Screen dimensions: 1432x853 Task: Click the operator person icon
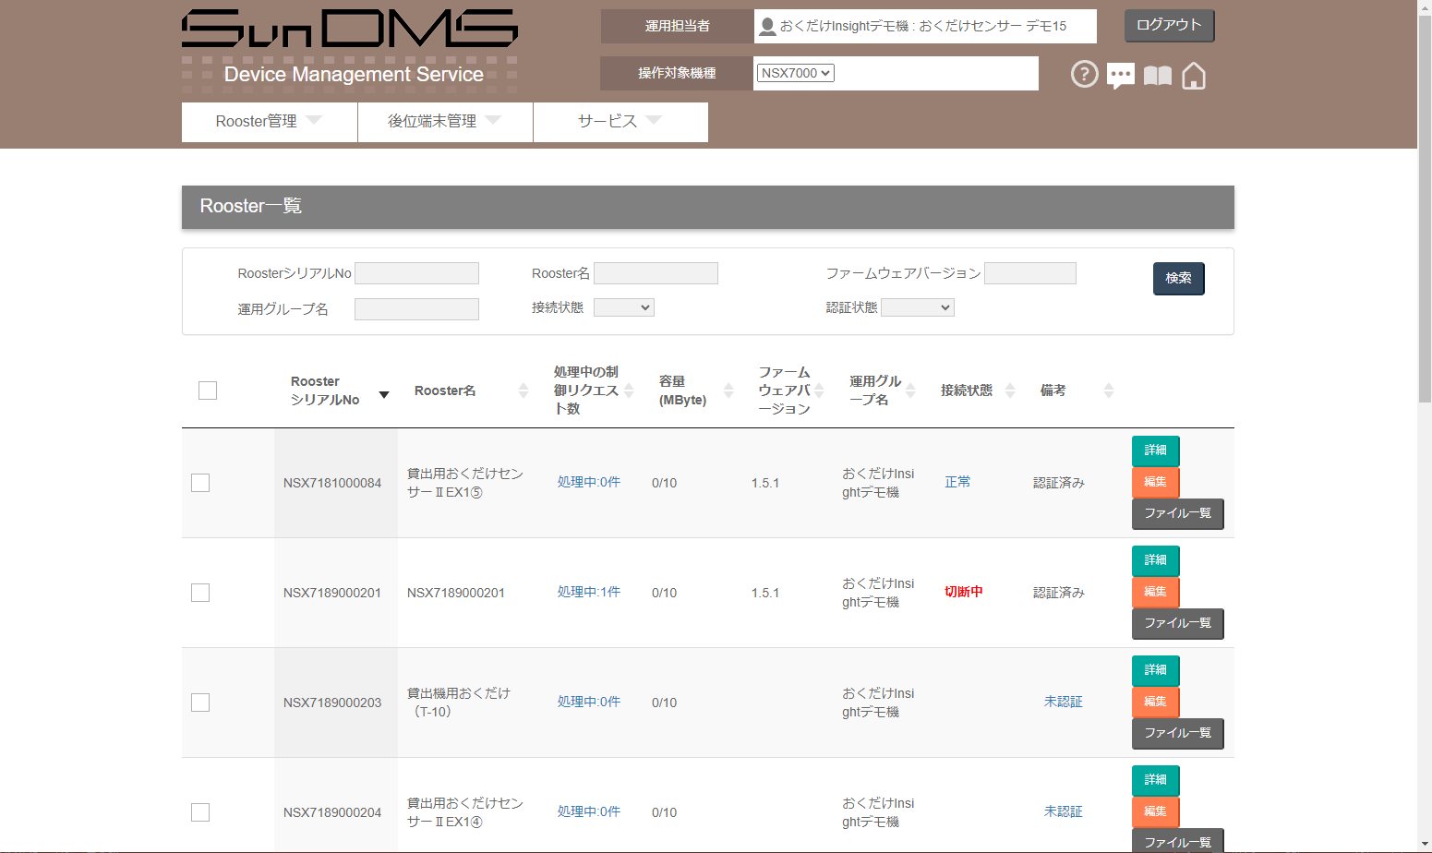pyautogui.click(x=766, y=26)
